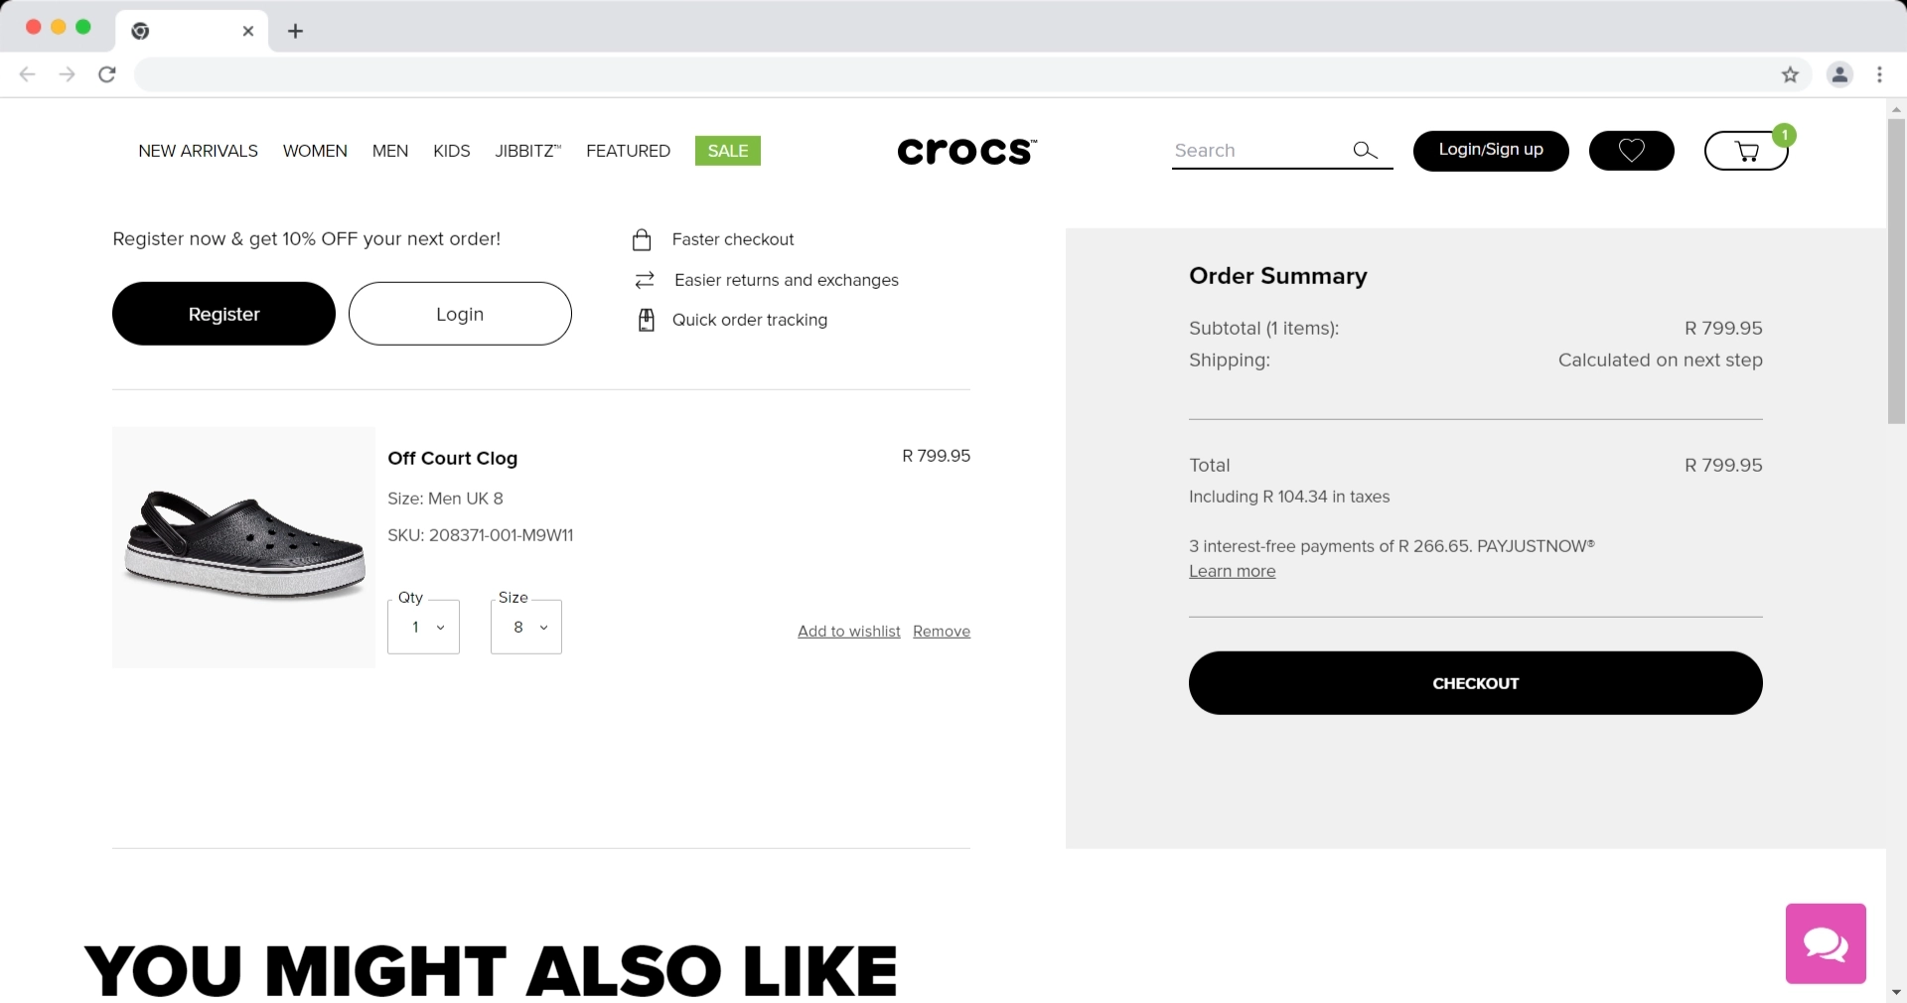Open the JIBBITZ menu

pyautogui.click(x=527, y=151)
